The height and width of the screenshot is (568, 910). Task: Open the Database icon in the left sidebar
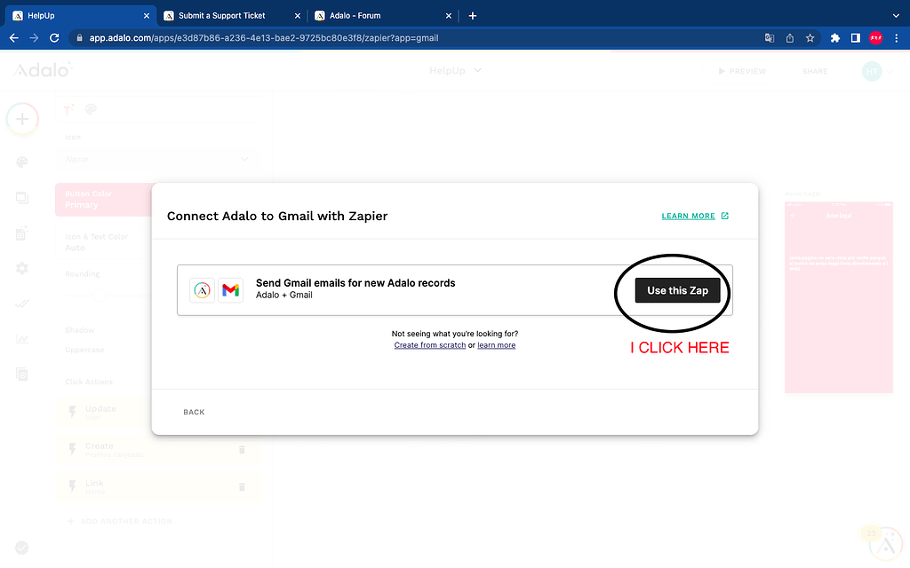21,233
